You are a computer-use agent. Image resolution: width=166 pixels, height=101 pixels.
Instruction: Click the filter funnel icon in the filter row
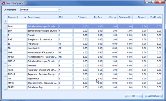click(x=6, y=22)
